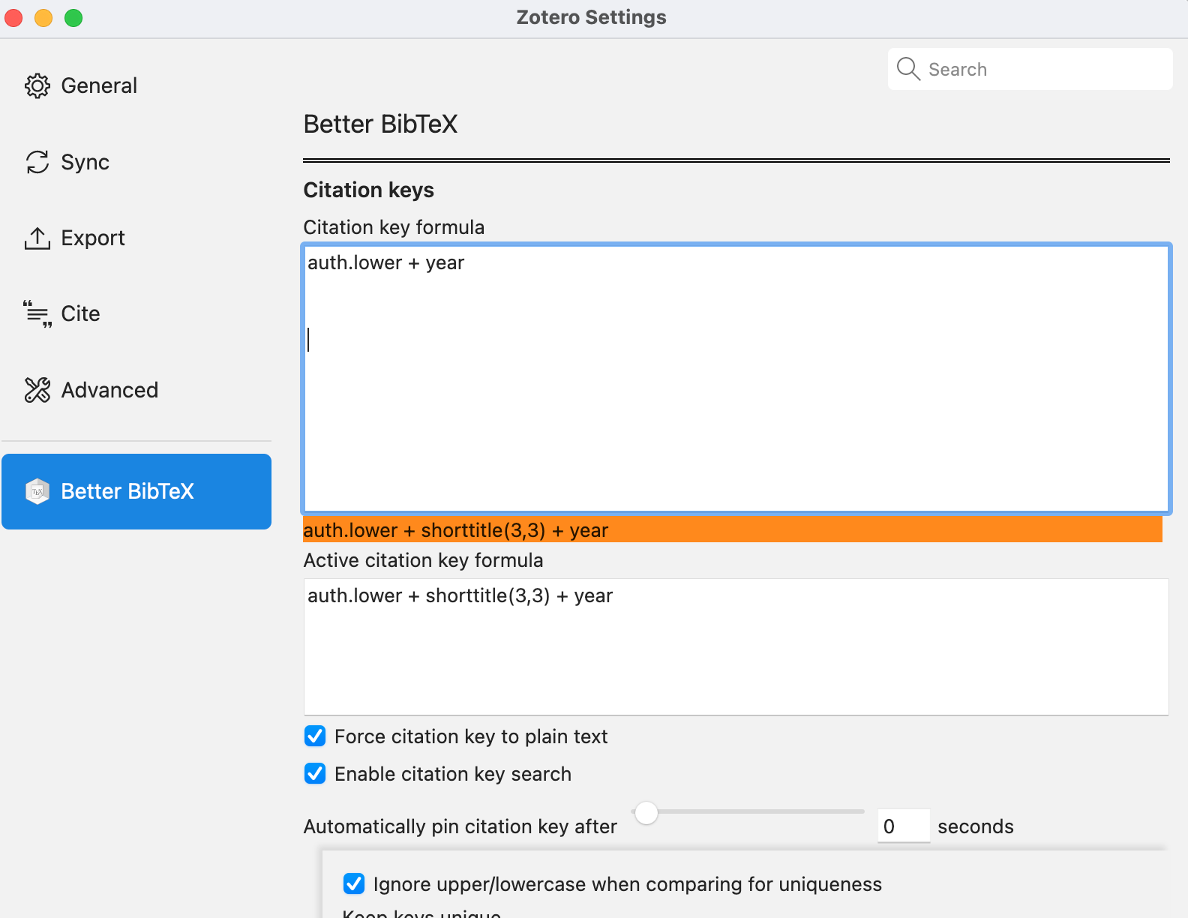
Task: Click 'Automatically pin citation key after' label
Action: pos(460,826)
